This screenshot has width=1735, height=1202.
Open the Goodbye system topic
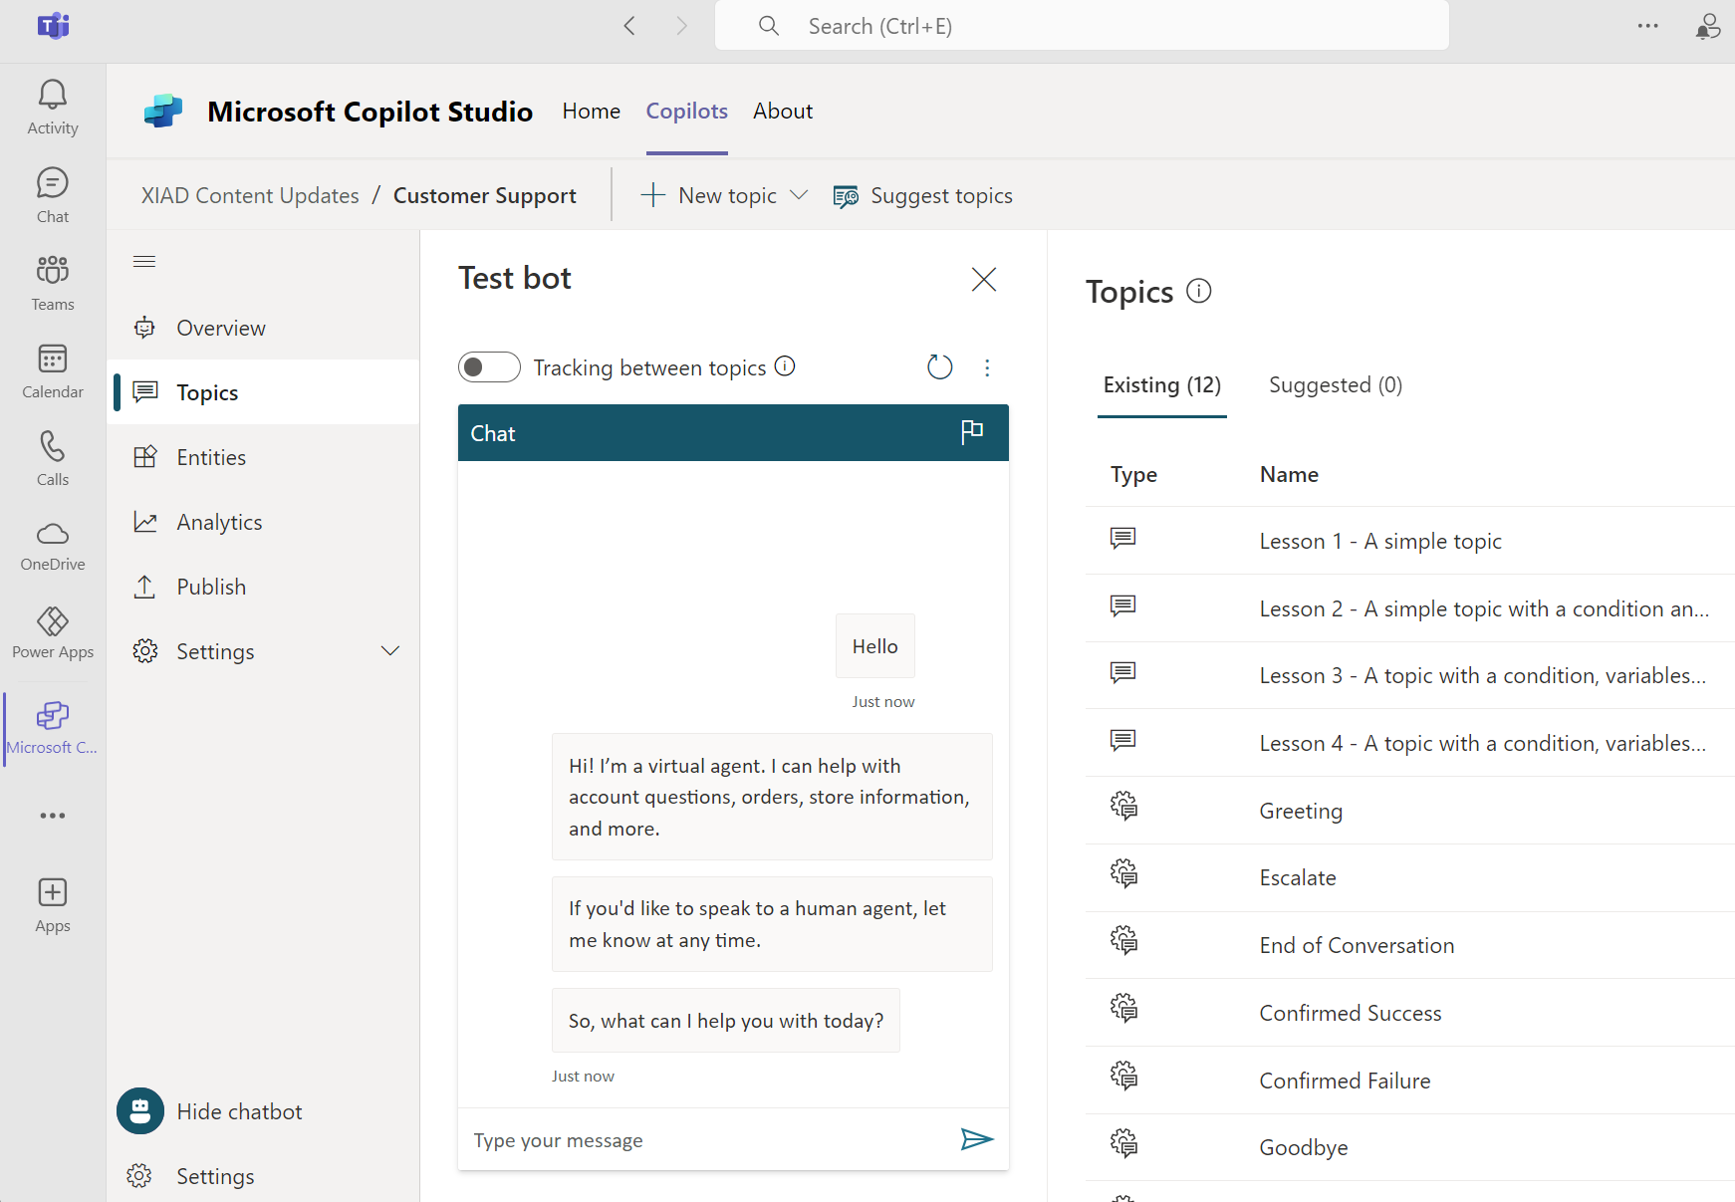click(1304, 1147)
